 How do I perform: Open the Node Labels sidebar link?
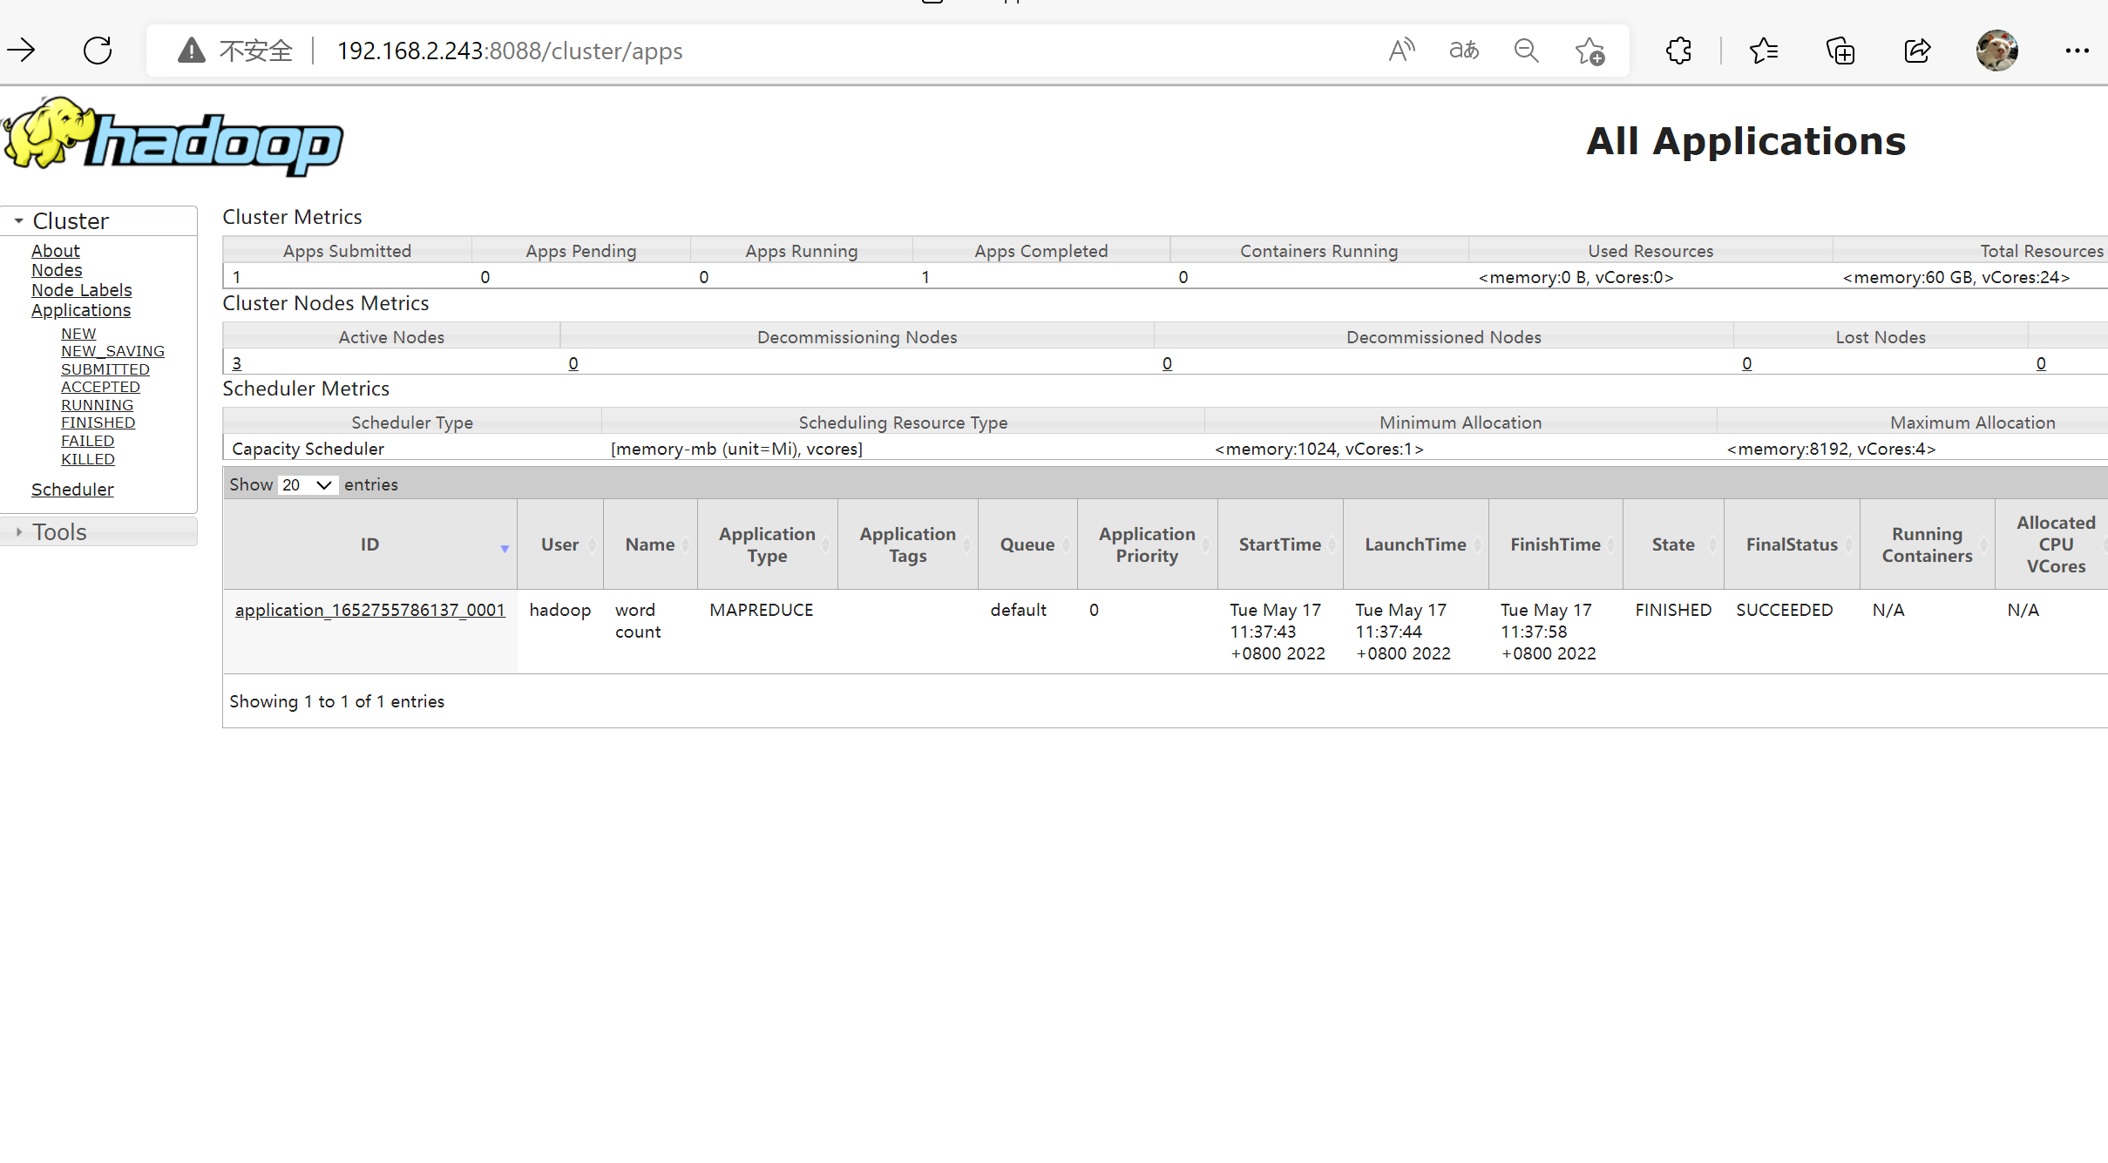(81, 290)
